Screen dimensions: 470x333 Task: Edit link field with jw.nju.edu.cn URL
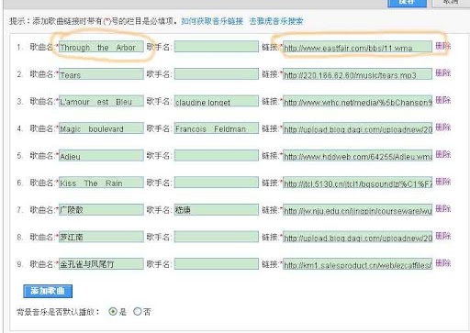357,209
